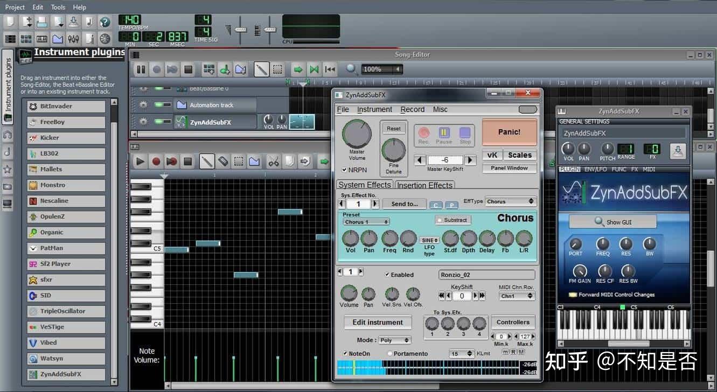
Task: Switch to the Insertion Effects tab
Action: click(425, 185)
